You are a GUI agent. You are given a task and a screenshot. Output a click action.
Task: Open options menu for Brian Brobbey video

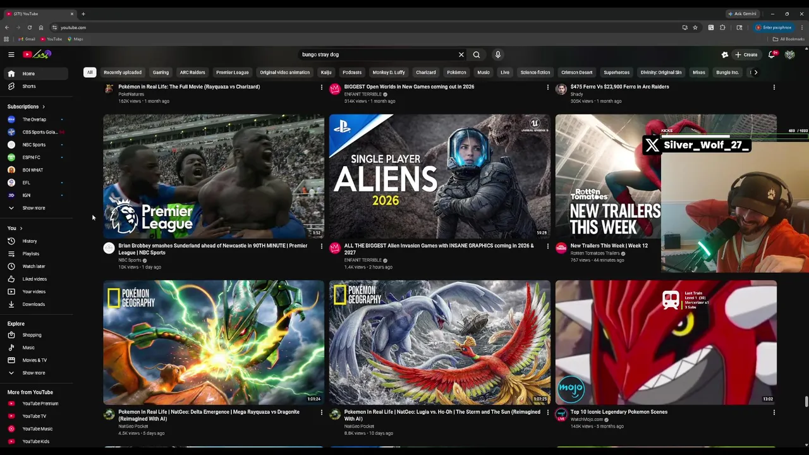(x=321, y=246)
